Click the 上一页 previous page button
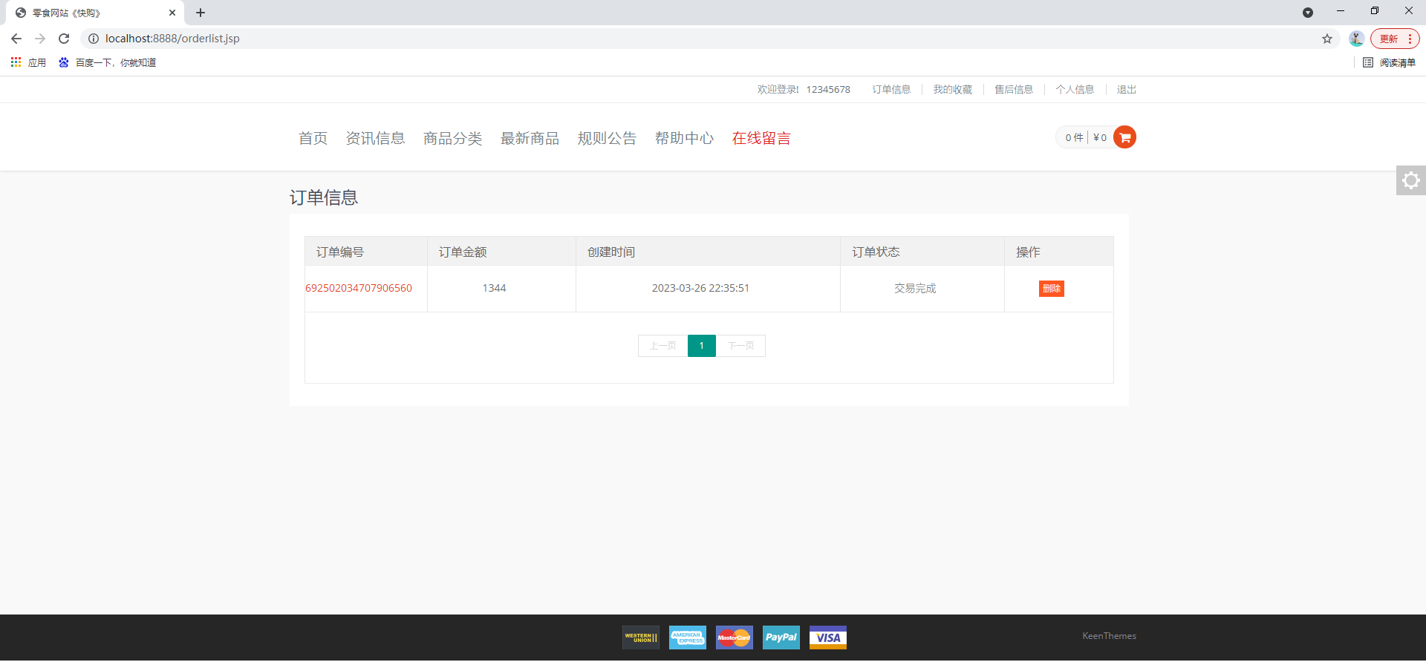The width and height of the screenshot is (1426, 662). click(662, 346)
